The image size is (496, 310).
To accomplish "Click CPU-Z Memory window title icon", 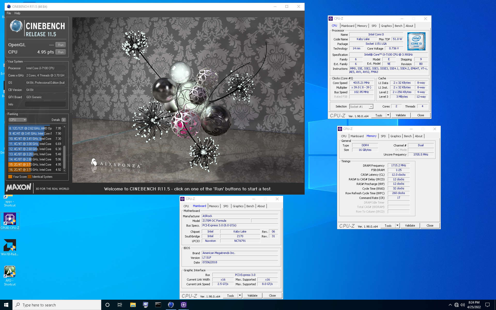I will [340, 129].
